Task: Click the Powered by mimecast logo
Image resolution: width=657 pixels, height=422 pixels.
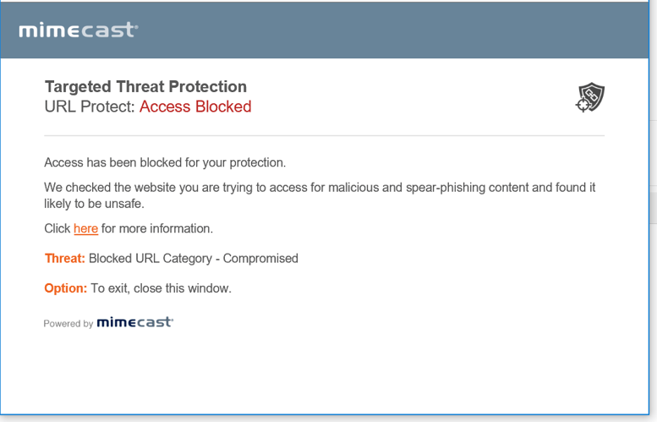Action: 135,322
